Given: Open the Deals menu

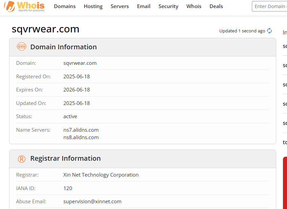Looking at the screenshot, I should click(x=216, y=6).
